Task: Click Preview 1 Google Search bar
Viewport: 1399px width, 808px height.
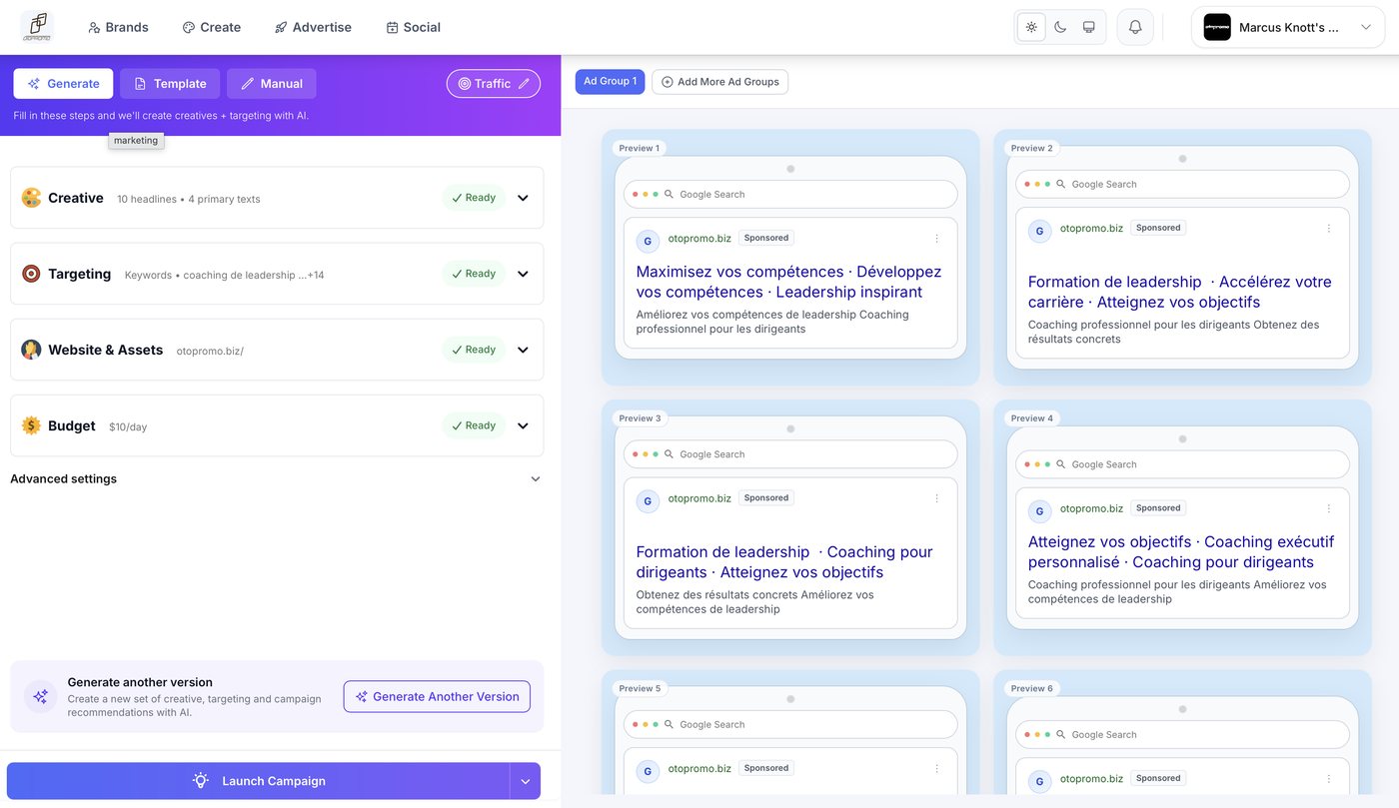Action: point(790,194)
